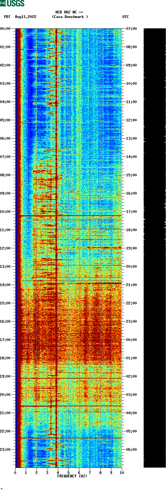Image resolution: width=168 pixels, height=492 pixels.
Task: Click the 02:00 label on the UTC axis
Action: tap(131, 376)
